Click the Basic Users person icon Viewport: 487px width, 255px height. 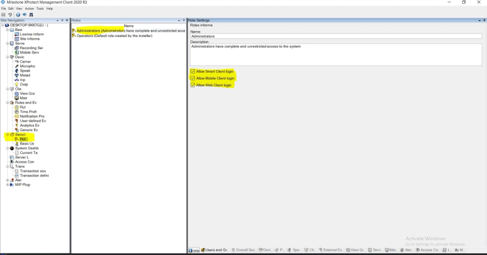[17, 144]
